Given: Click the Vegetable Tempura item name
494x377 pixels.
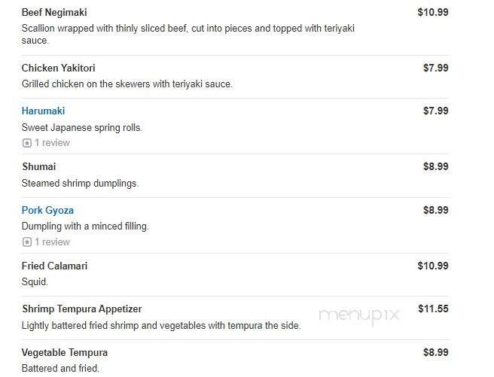Looking at the screenshot, I should point(64,353).
